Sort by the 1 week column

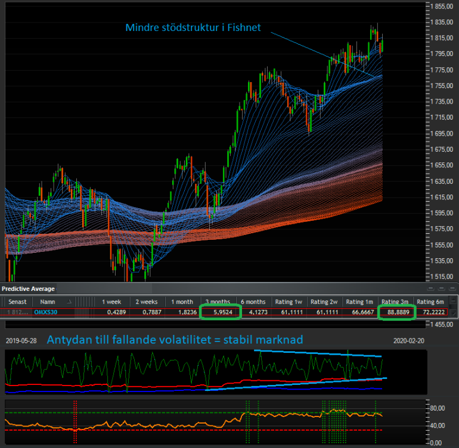111,302
